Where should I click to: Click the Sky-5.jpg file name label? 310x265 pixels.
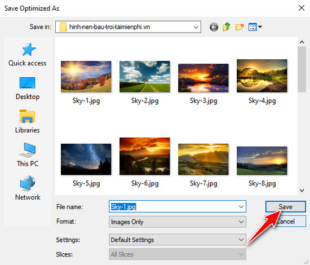pos(86,183)
